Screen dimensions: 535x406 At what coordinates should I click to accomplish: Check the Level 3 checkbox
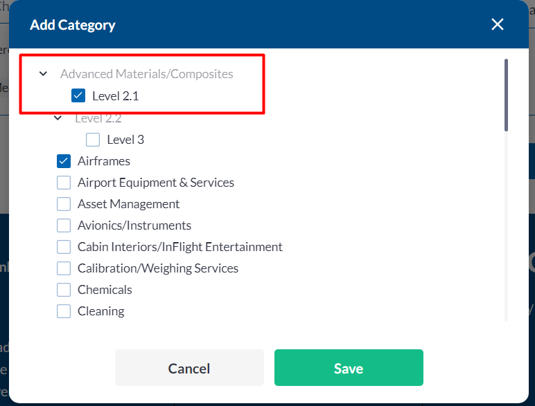click(x=93, y=140)
